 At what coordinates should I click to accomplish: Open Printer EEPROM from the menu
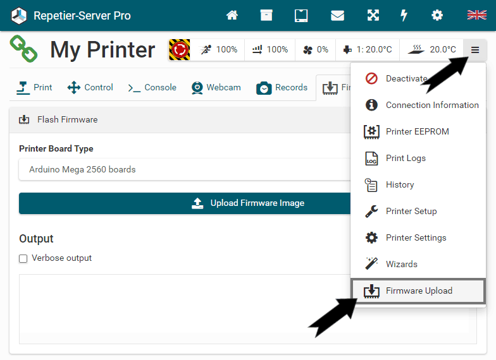pyautogui.click(x=417, y=131)
